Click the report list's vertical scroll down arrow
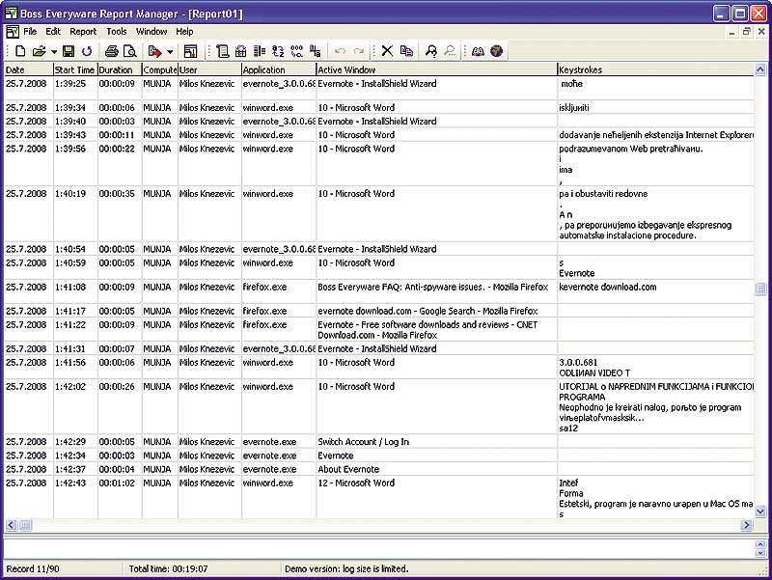The width and height of the screenshot is (772, 580). [760, 512]
